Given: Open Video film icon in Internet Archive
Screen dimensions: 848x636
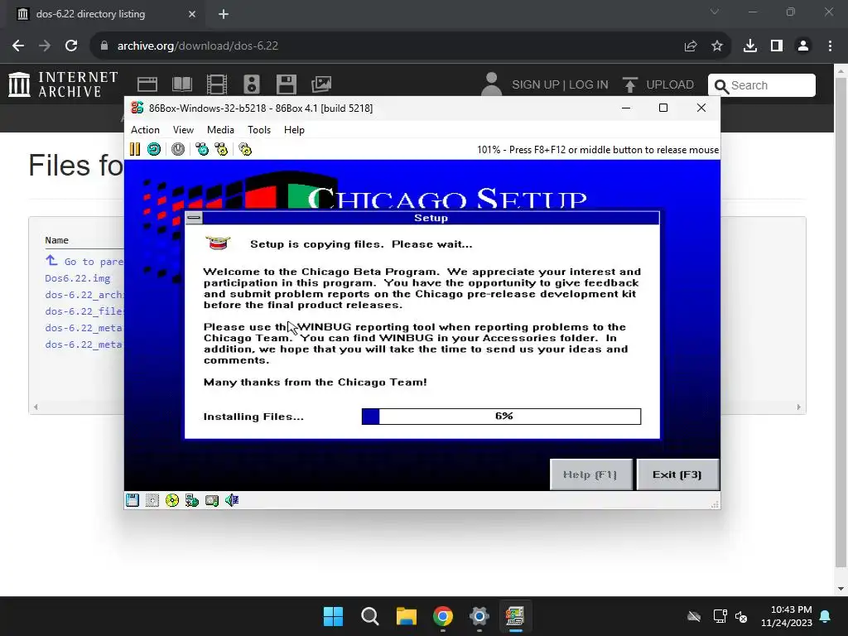Looking at the screenshot, I should 217,84.
